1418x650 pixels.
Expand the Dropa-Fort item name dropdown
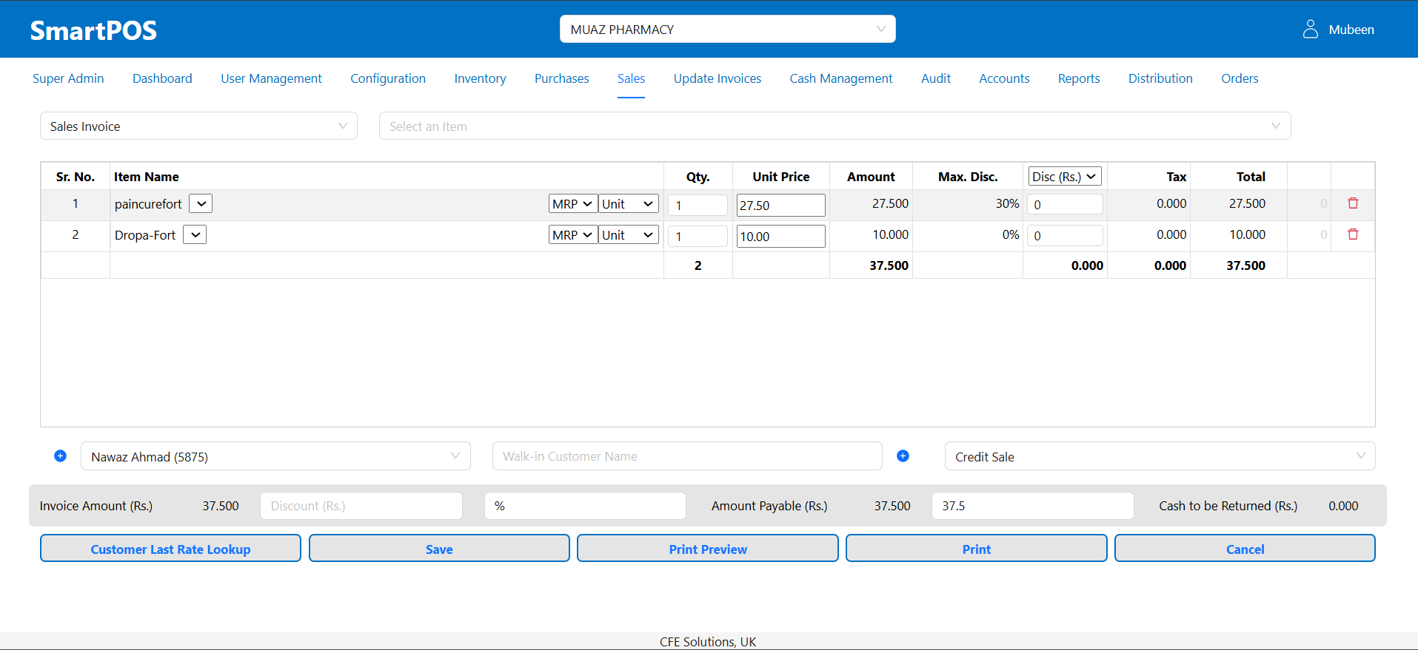click(195, 234)
